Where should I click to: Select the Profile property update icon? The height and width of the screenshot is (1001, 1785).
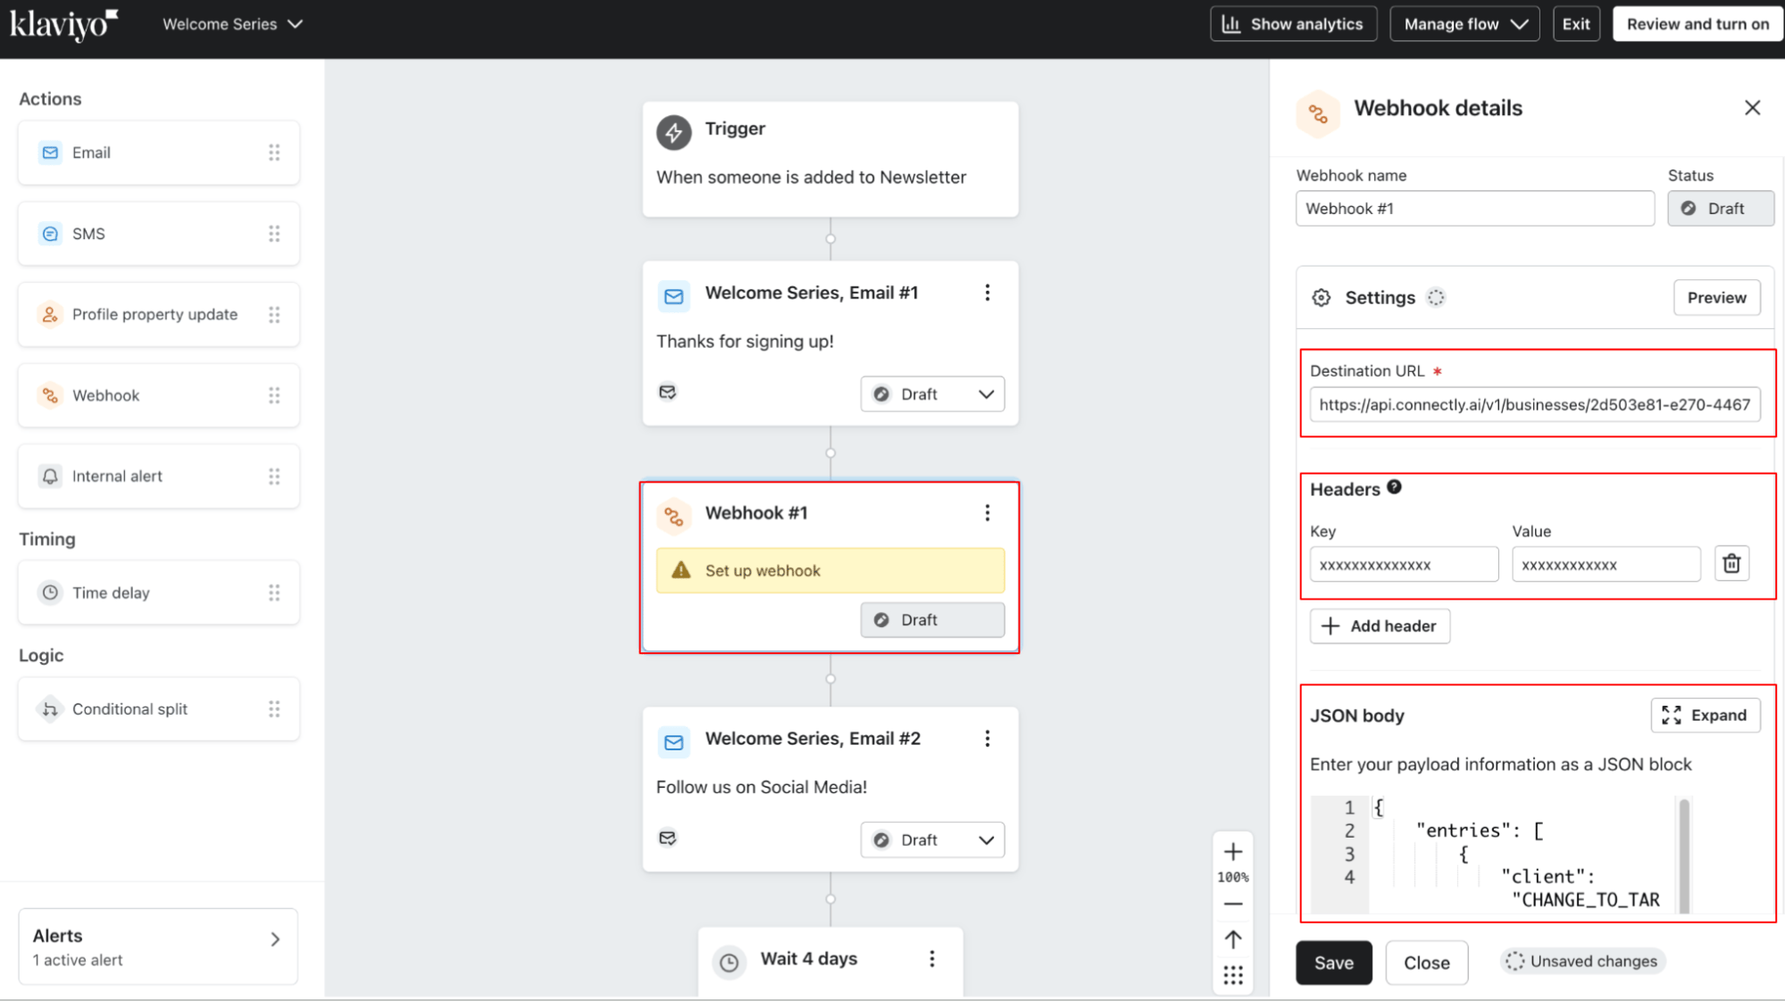pyautogui.click(x=50, y=314)
